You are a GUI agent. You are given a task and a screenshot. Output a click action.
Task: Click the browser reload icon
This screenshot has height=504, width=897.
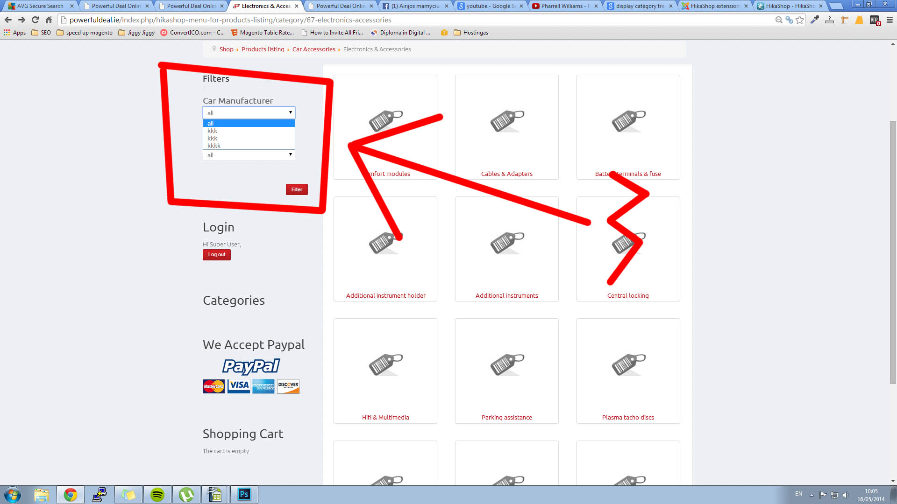[x=35, y=20]
